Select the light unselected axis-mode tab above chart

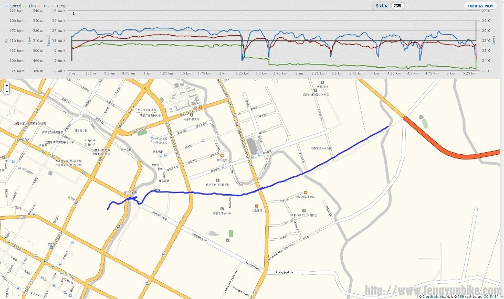tap(382, 6)
